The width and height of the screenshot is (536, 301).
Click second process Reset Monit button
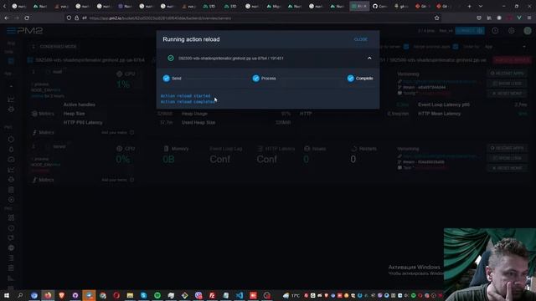507,168
